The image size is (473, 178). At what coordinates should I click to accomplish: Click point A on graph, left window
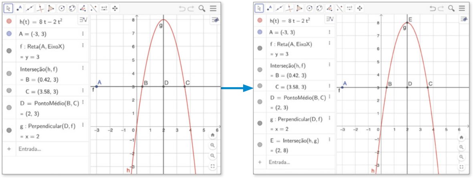(x=96, y=87)
